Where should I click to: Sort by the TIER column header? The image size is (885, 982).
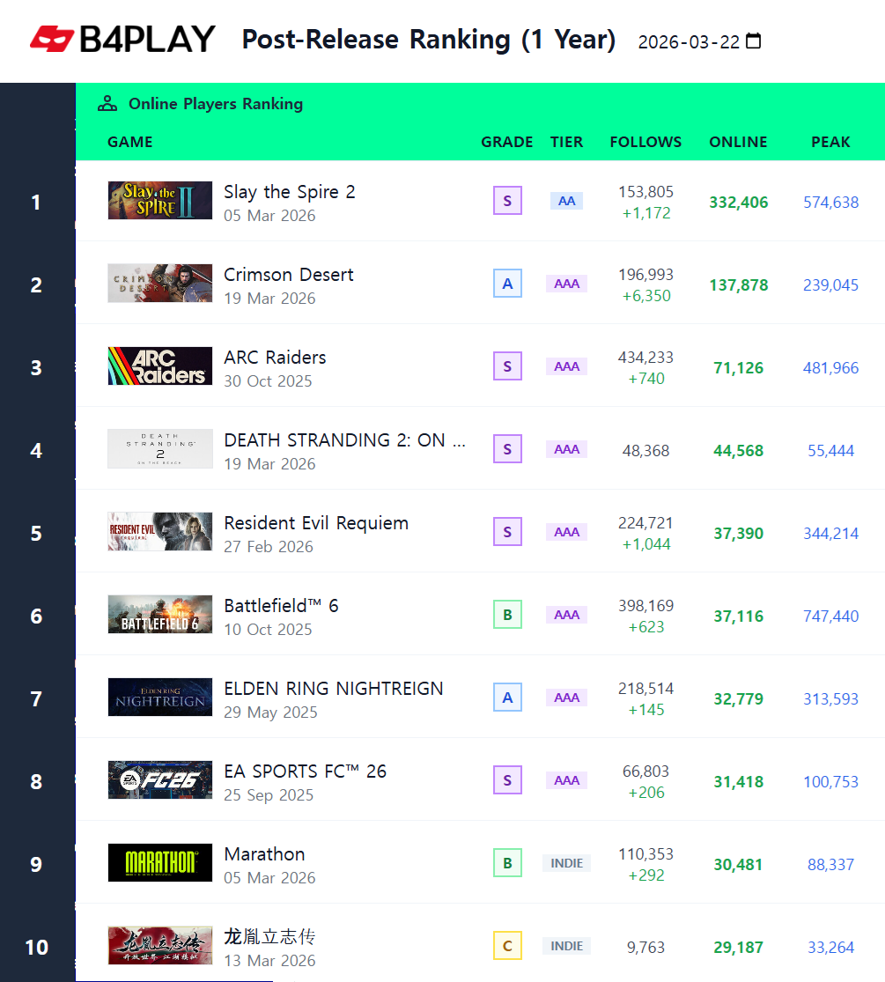click(566, 142)
